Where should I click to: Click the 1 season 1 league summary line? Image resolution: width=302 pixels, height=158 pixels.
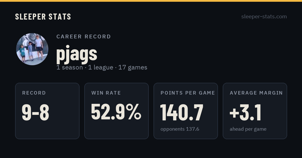coord(102,67)
